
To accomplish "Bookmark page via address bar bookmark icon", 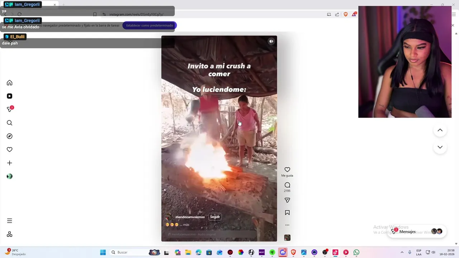I will pos(95,14).
